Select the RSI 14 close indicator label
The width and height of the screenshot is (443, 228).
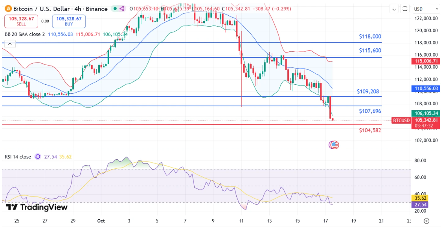coord(18,157)
